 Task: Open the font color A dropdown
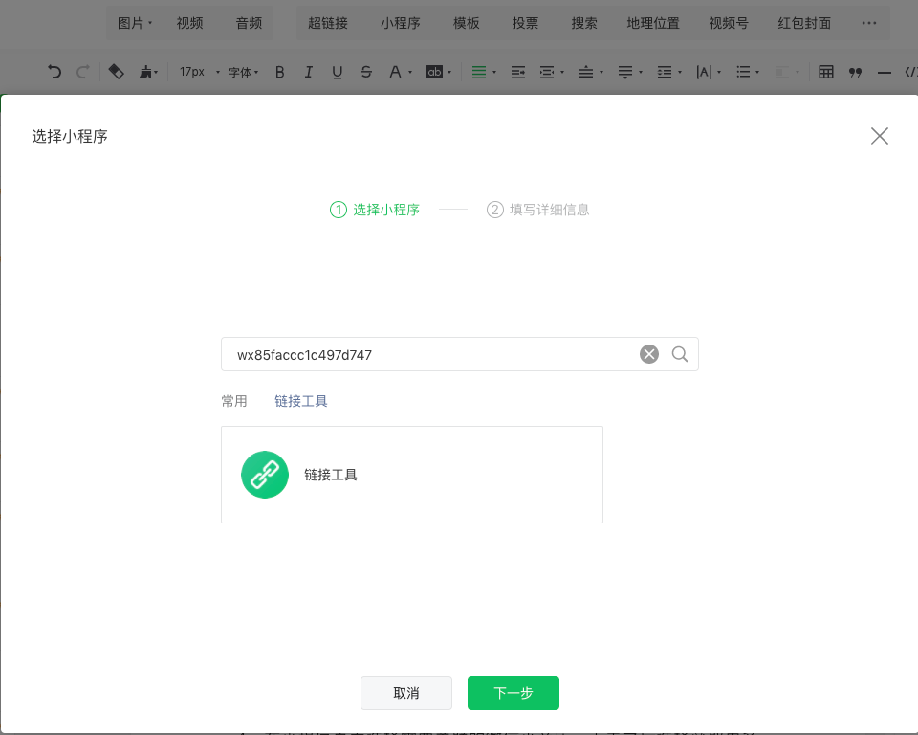click(x=401, y=72)
